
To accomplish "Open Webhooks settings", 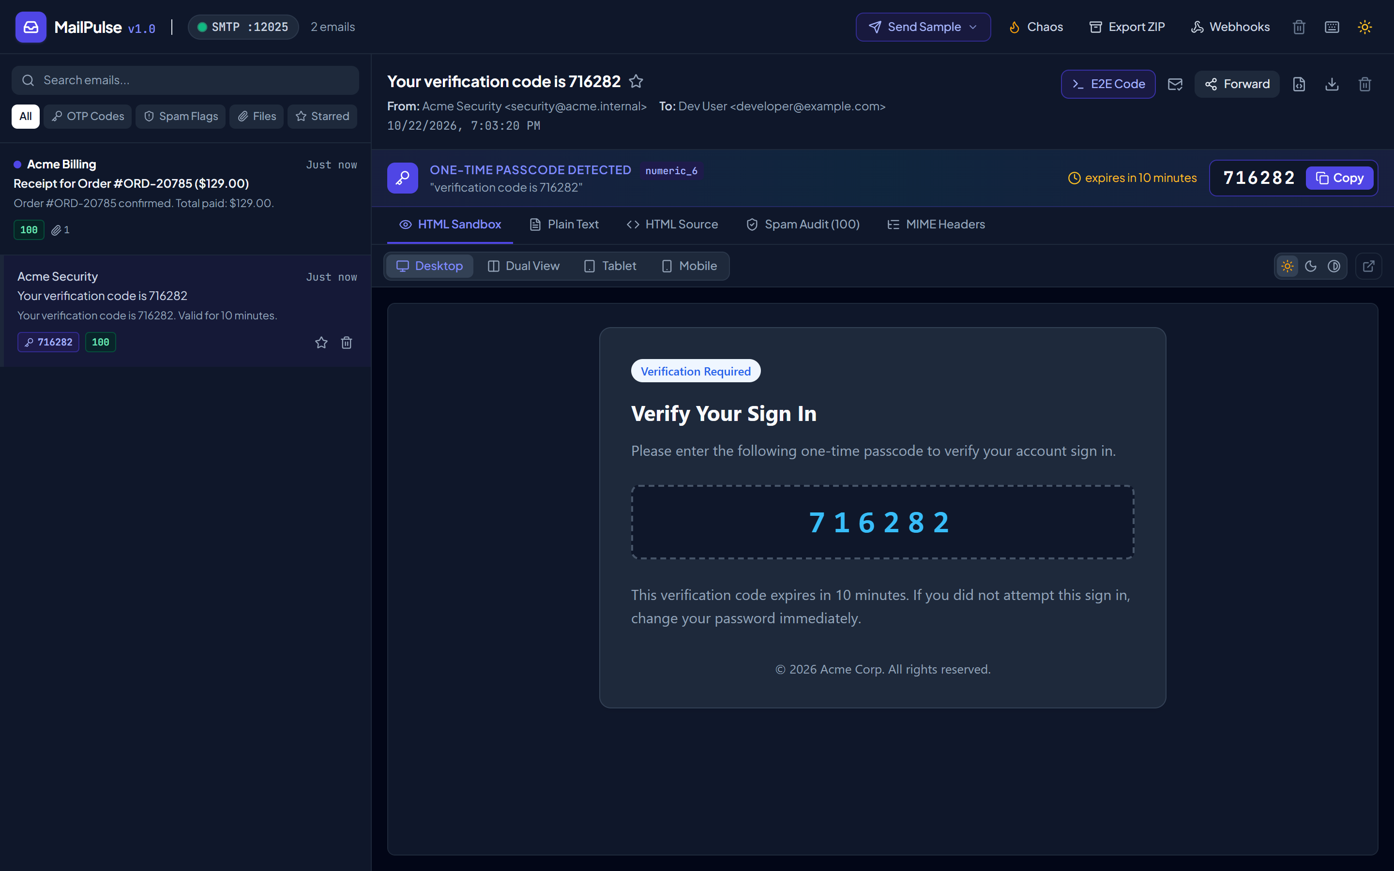I will coord(1230,27).
